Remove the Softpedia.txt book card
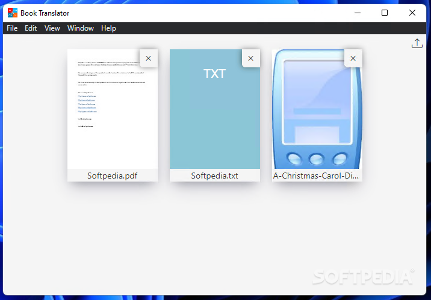The height and width of the screenshot is (300, 431). pyautogui.click(x=250, y=58)
